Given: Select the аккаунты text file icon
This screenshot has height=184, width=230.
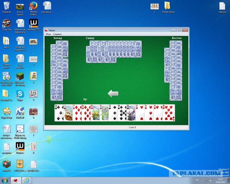Looking at the screenshot, I should coord(6,148).
